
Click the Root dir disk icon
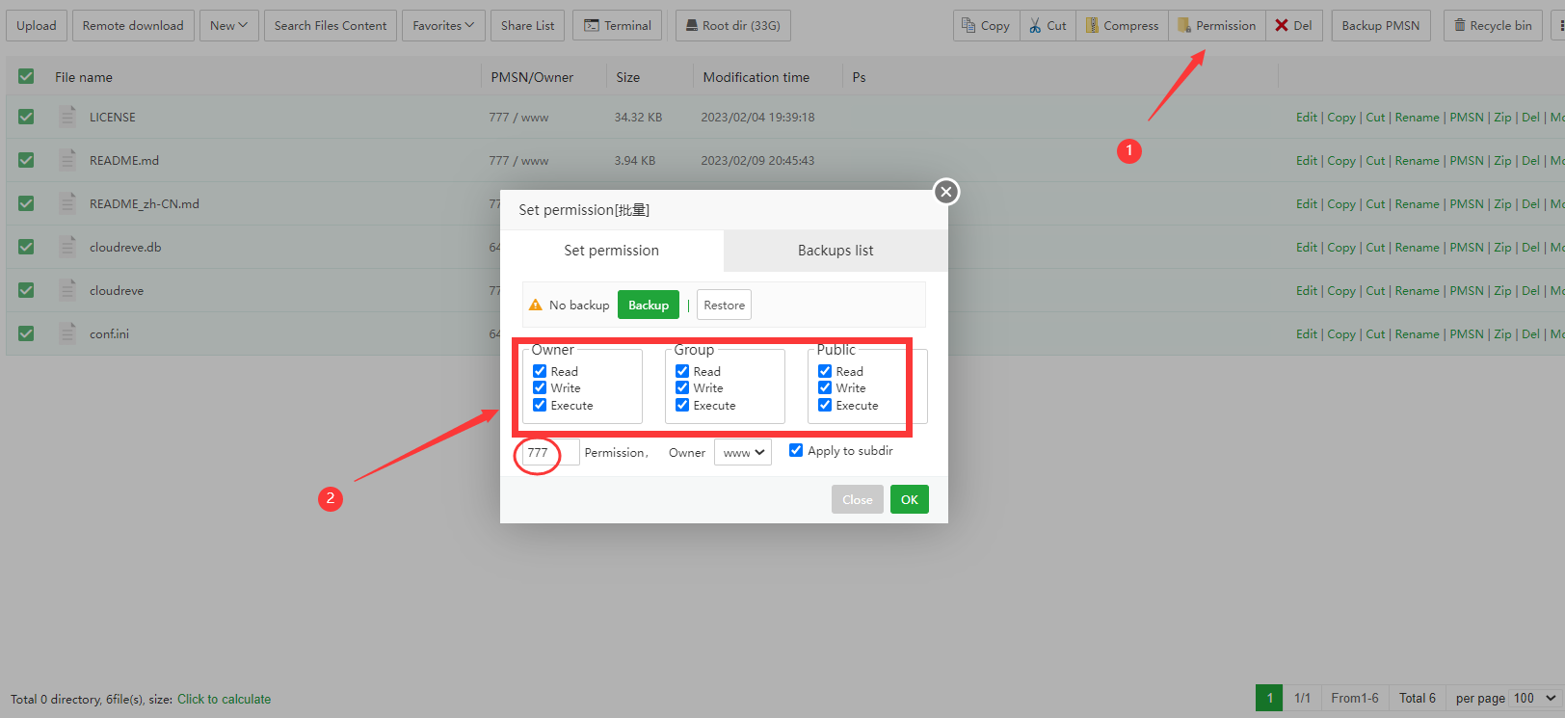click(692, 26)
